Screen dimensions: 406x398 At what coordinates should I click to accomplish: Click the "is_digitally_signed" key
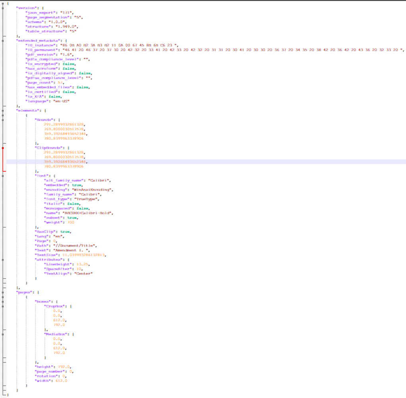click(51, 73)
